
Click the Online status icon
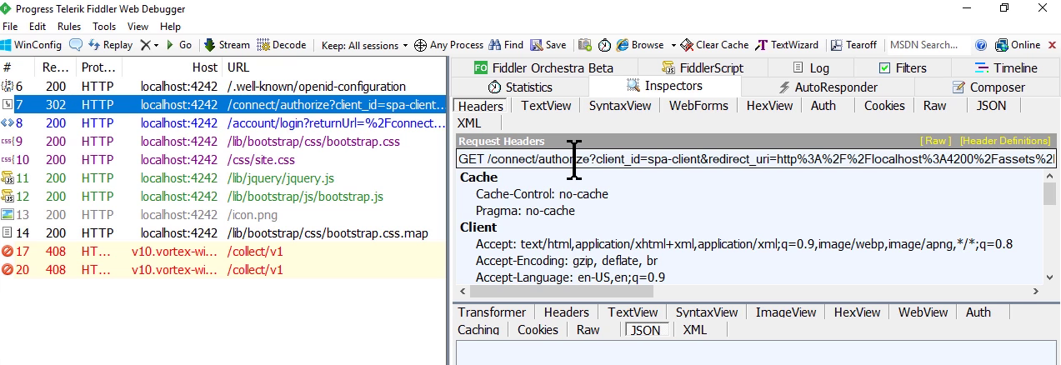pyautogui.click(x=1001, y=45)
